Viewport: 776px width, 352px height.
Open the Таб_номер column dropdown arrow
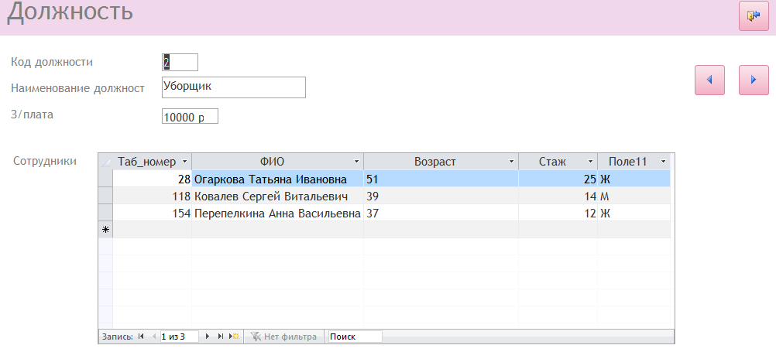(x=184, y=162)
